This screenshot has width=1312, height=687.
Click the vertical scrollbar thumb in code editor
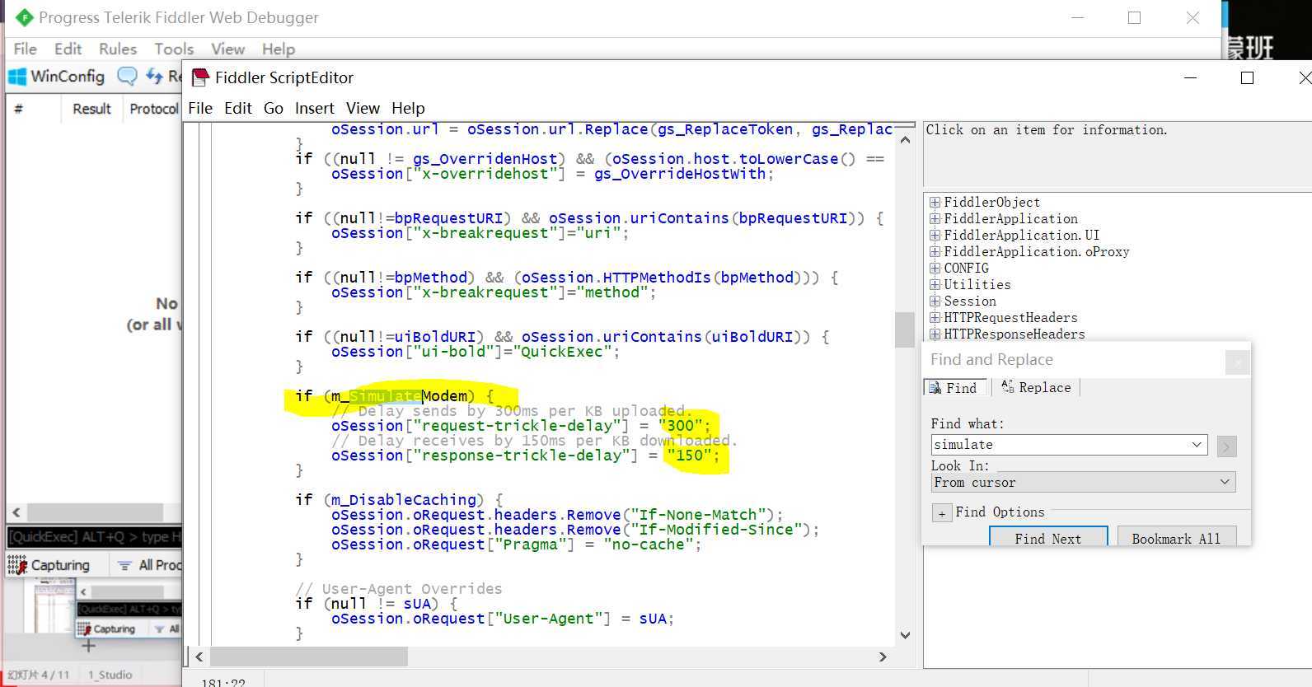905,329
